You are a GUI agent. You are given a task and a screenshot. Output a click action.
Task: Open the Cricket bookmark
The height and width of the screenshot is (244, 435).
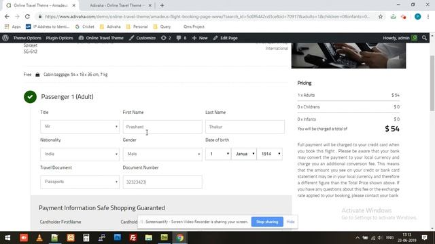85,26
